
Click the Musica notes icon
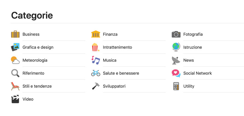pos(96,60)
